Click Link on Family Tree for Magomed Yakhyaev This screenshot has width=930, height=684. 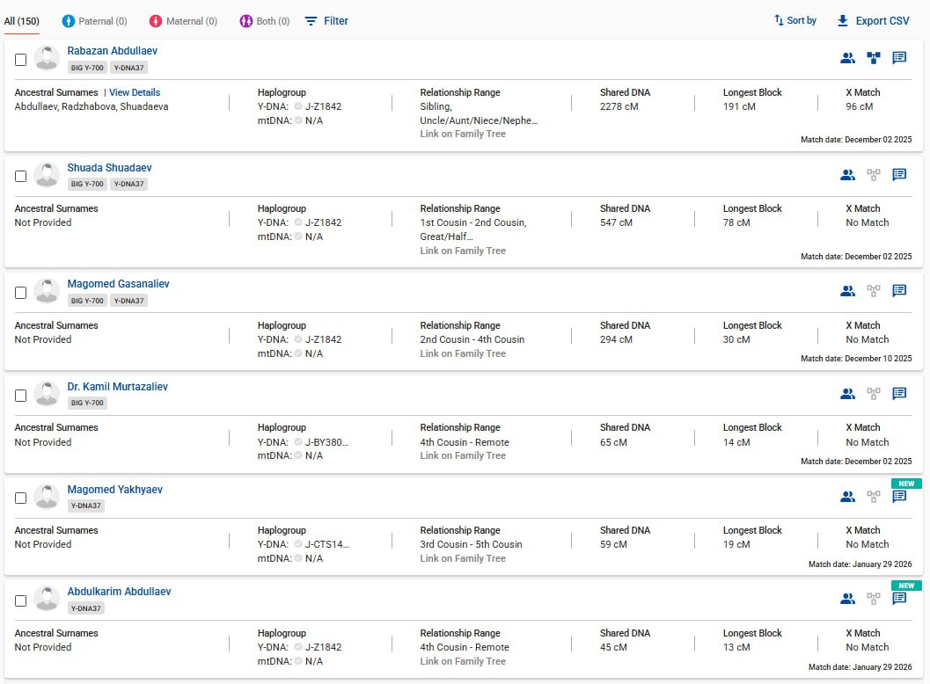point(463,558)
